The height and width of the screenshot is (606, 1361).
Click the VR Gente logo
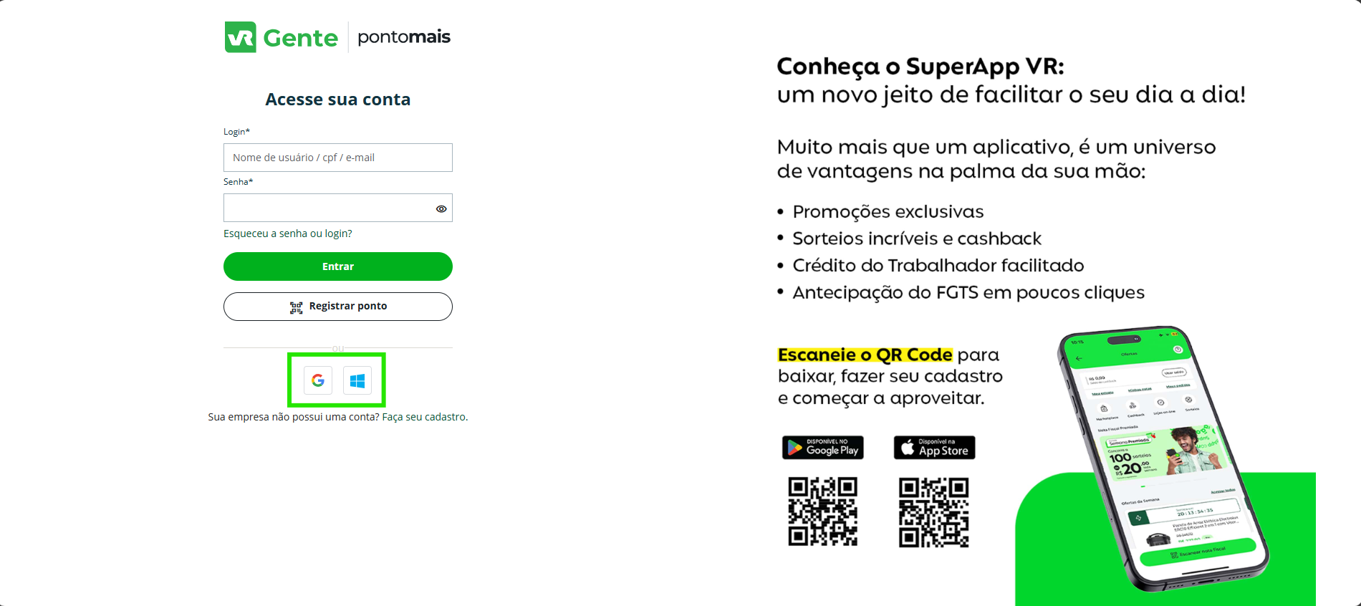coord(282,37)
